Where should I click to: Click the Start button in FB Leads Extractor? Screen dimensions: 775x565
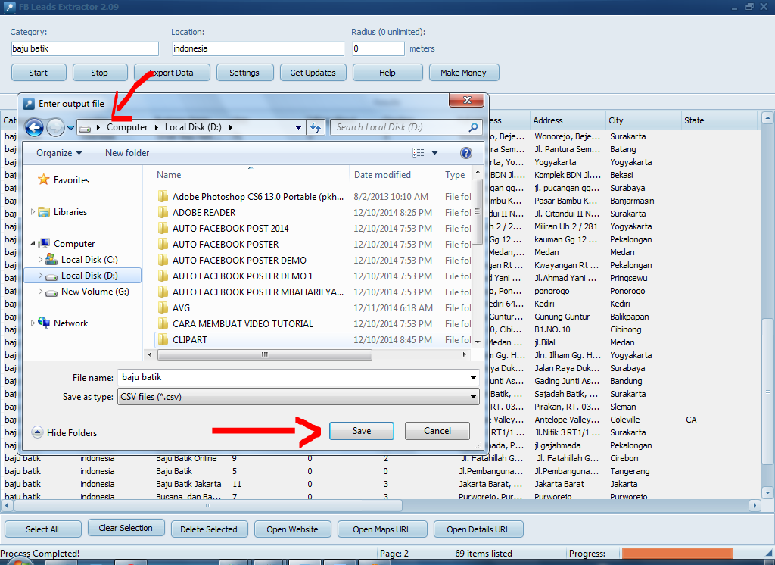click(39, 73)
